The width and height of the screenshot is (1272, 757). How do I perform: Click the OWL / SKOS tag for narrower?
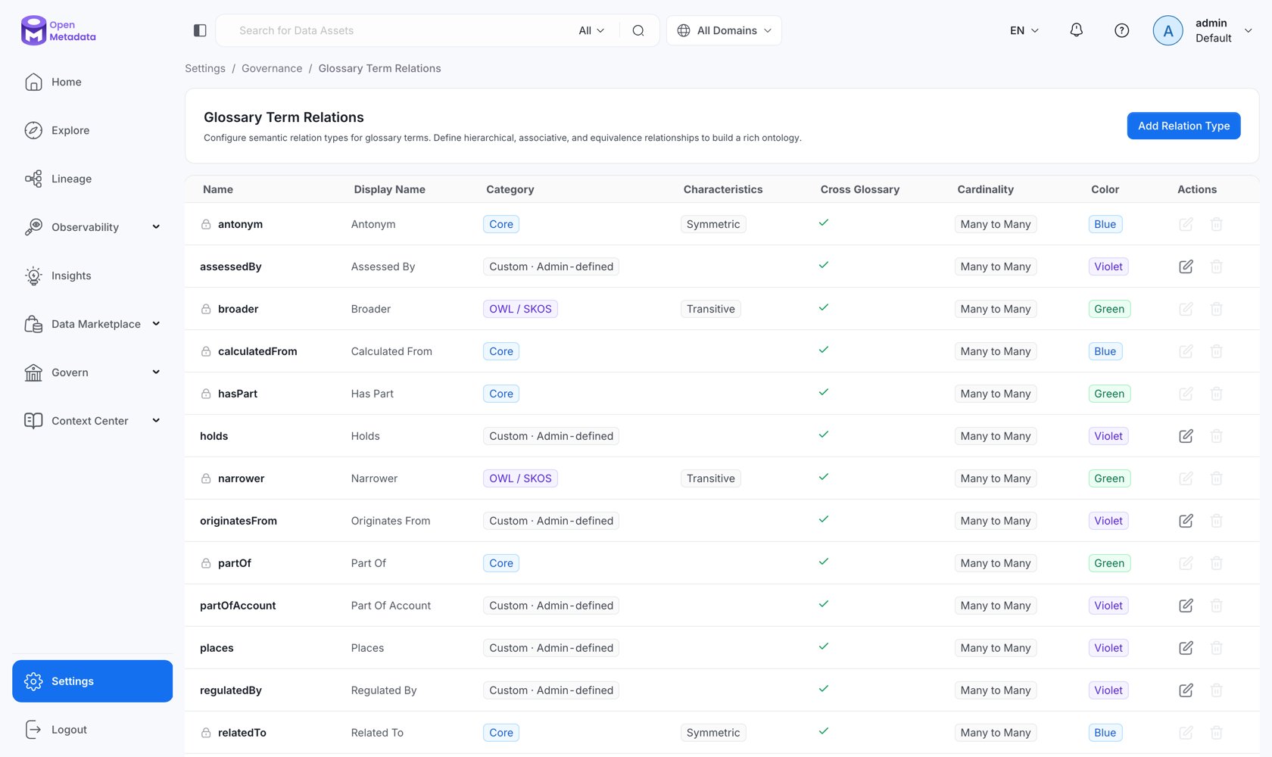[x=520, y=478]
